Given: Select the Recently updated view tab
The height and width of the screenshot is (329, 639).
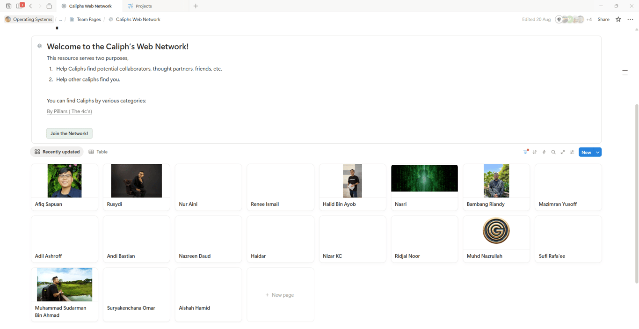Looking at the screenshot, I should 57,152.
